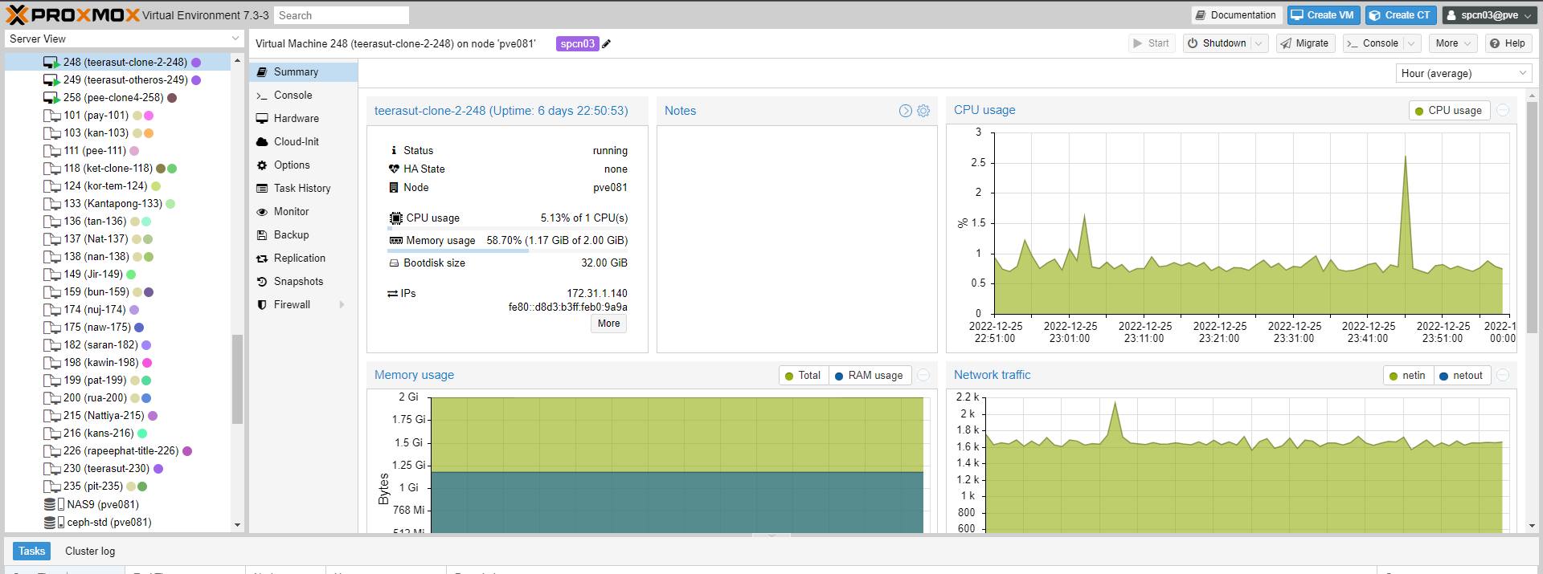Click the pencil icon to edit tags
1543x574 pixels.
click(607, 44)
